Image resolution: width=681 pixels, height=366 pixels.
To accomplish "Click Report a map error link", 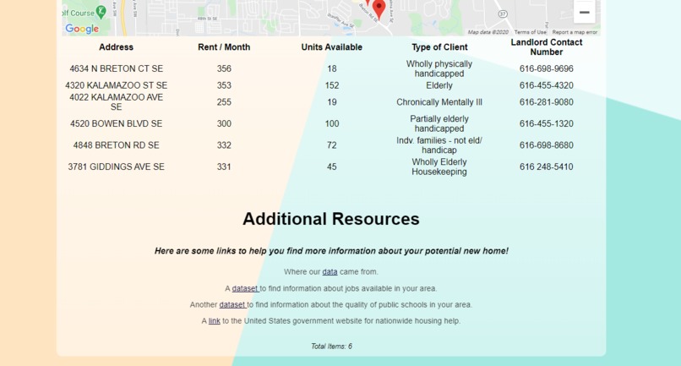I will [x=575, y=32].
